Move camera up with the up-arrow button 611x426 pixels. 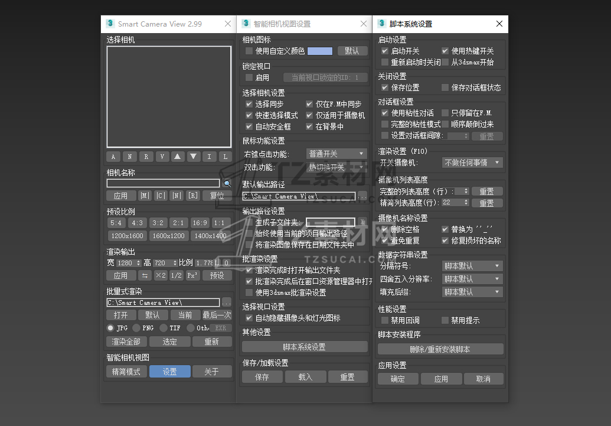point(177,157)
